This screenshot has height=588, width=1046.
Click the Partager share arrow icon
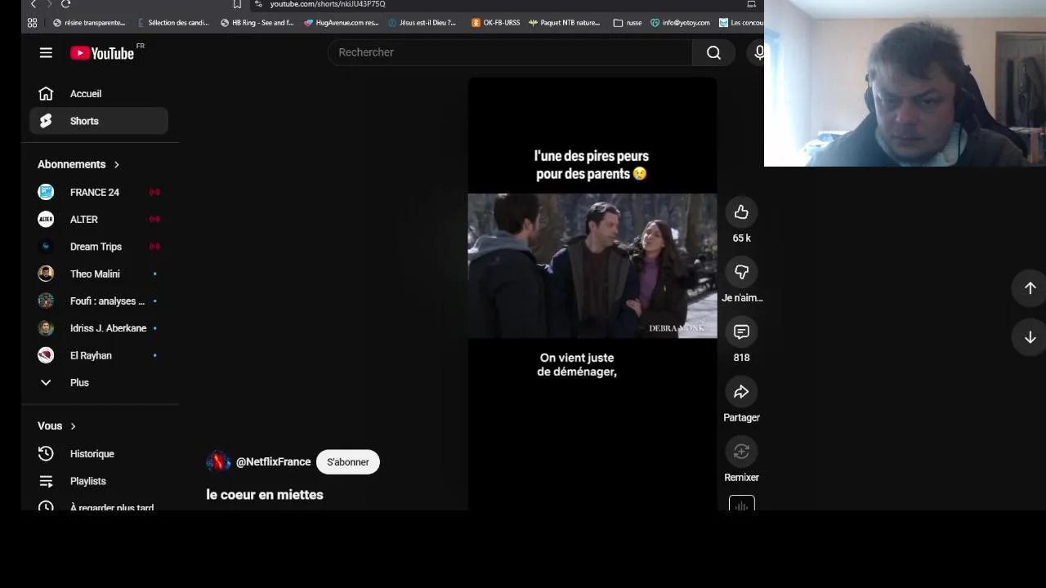click(741, 392)
